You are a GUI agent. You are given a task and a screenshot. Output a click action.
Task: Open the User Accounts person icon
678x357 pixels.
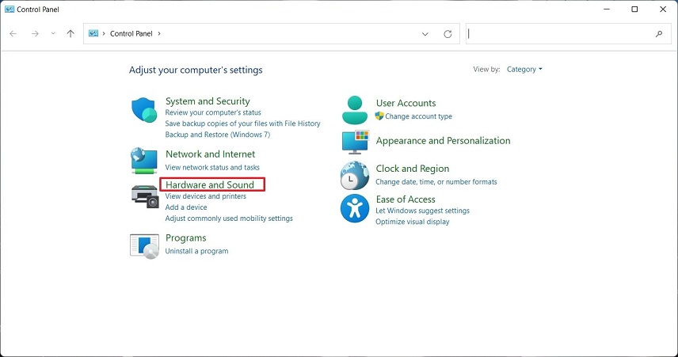point(355,110)
